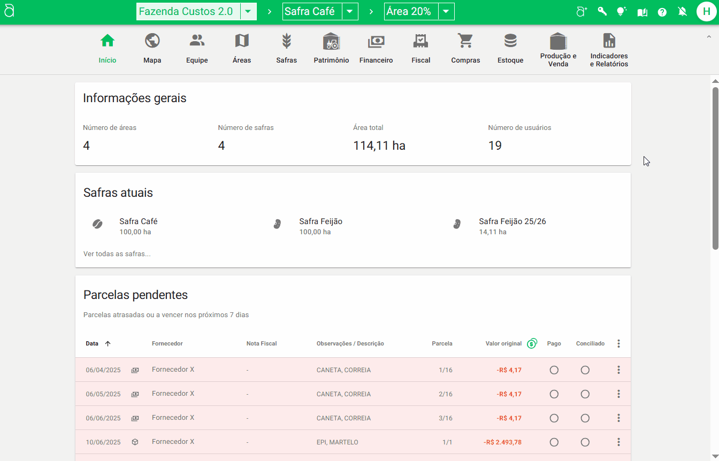Mark EPI, MARTELO installment as Conciliado

585,442
